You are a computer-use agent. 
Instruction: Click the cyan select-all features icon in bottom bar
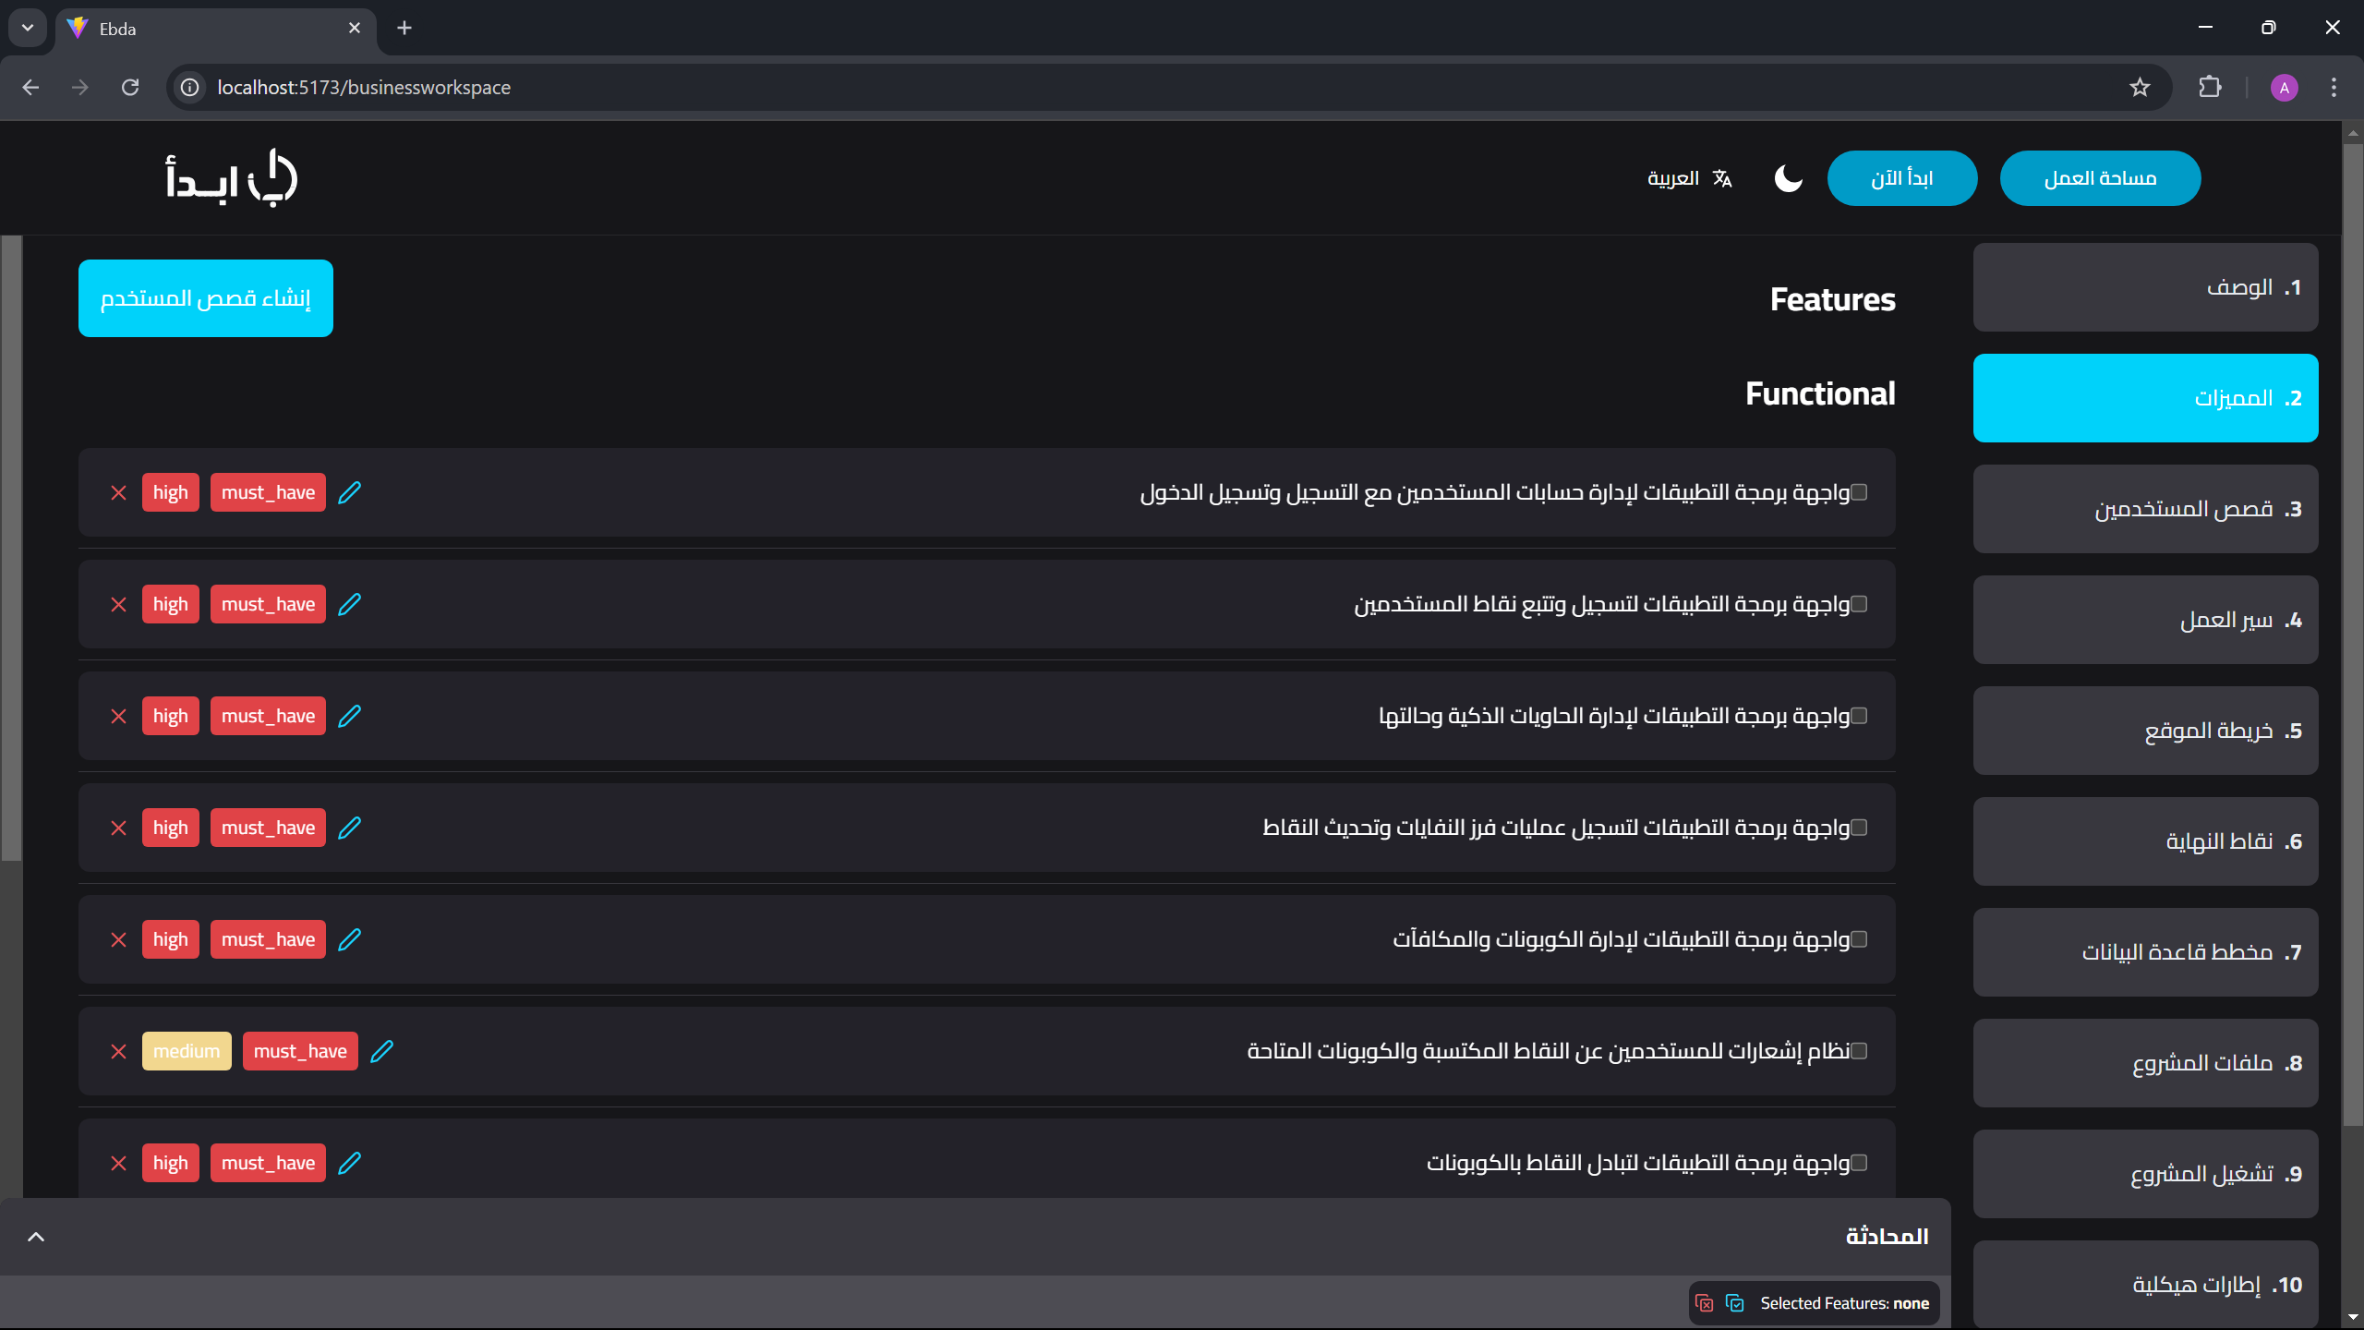1736,1303
